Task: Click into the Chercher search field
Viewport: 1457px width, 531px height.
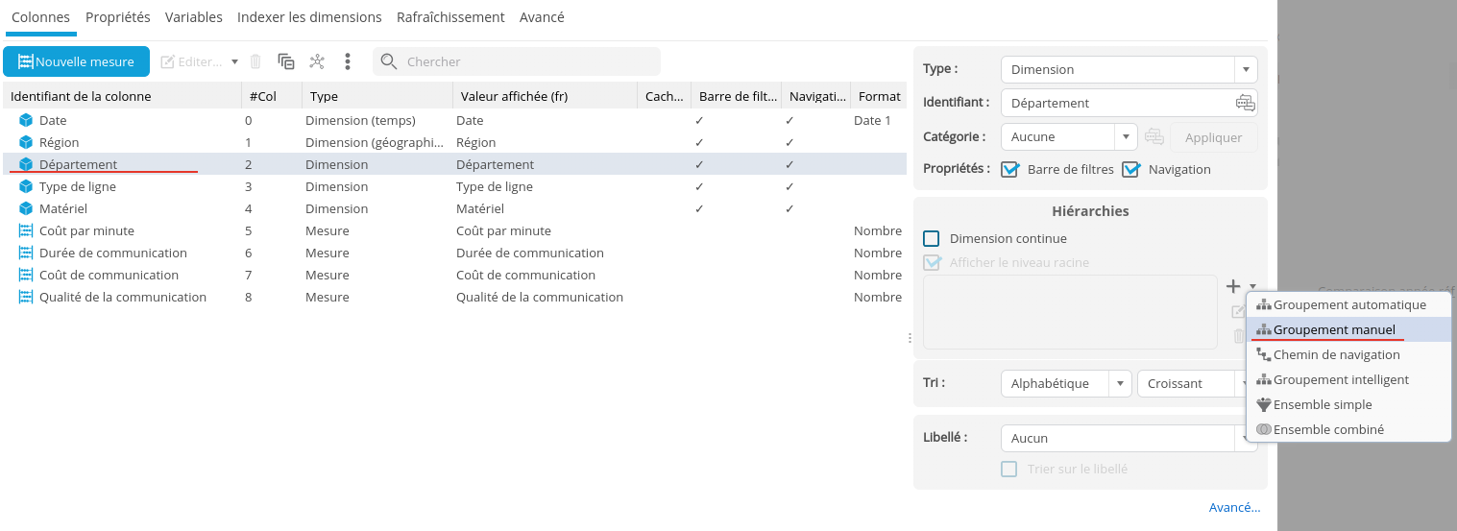Action: (528, 61)
